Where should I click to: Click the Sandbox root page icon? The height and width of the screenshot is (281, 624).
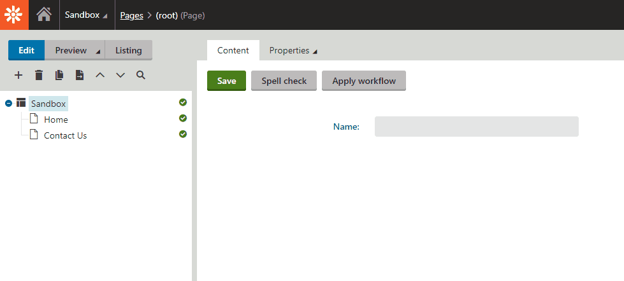tap(21, 103)
